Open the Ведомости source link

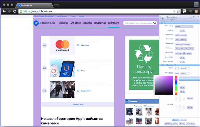click(86, 91)
